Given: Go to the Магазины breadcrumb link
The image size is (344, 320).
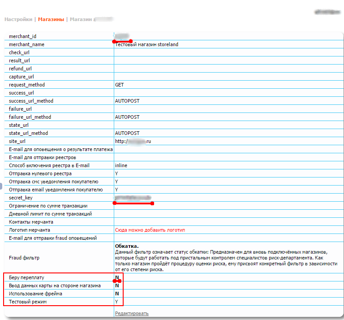Looking at the screenshot, I should coord(51,19).
